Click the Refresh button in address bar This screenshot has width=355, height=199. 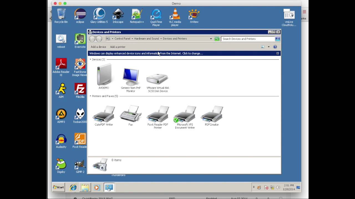click(217, 39)
